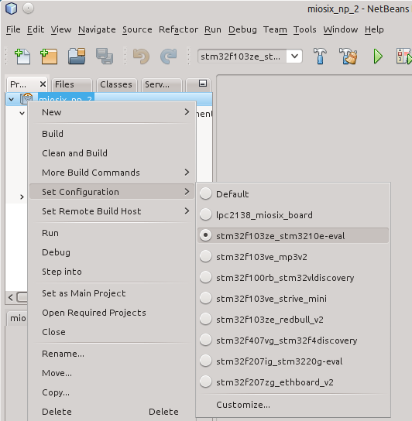Open the Window menu
The height and width of the screenshot is (421, 412).
point(341,29)
